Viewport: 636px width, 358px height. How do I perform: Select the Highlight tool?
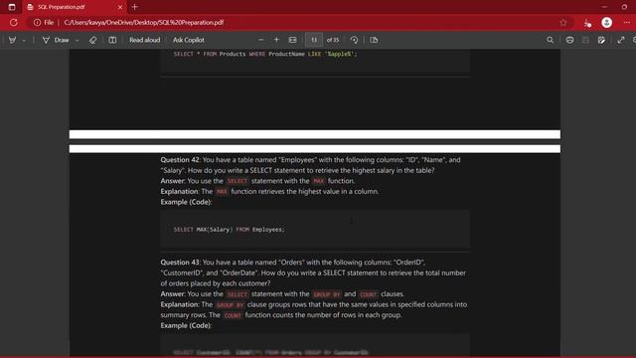click(13, 40)
